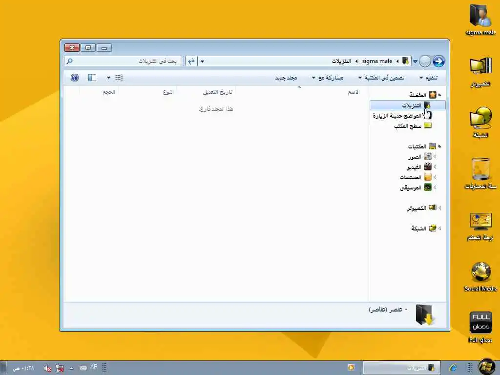Open تضمين في المكتبة menu

point(381,78)
